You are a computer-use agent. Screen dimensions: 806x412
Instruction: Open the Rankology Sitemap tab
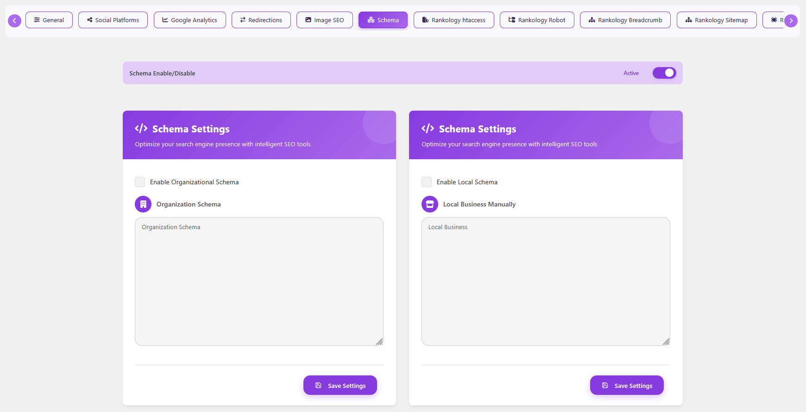click(x=716, y=20)
